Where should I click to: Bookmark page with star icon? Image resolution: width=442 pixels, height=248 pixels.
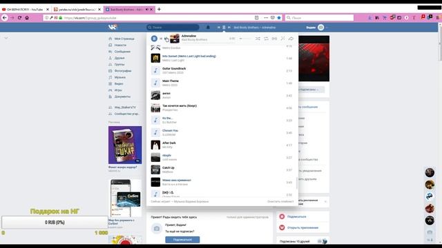tap(279, 18)
